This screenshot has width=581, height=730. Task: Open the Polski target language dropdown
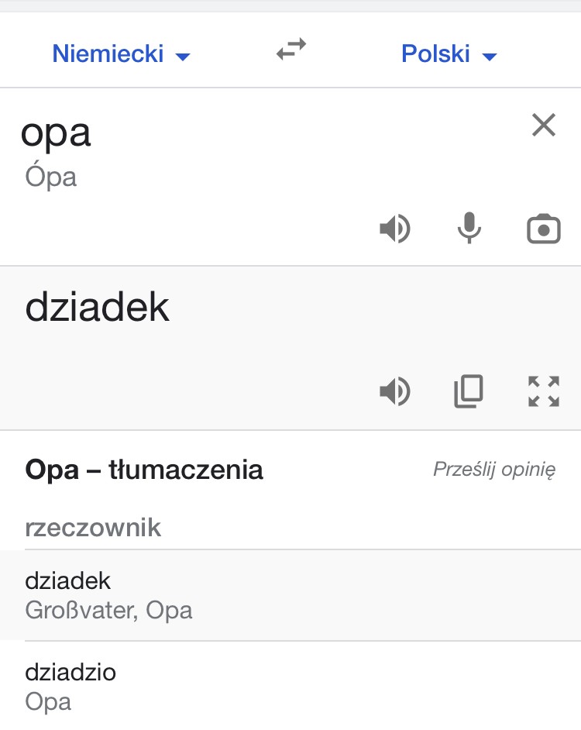[x=449, y=53]
